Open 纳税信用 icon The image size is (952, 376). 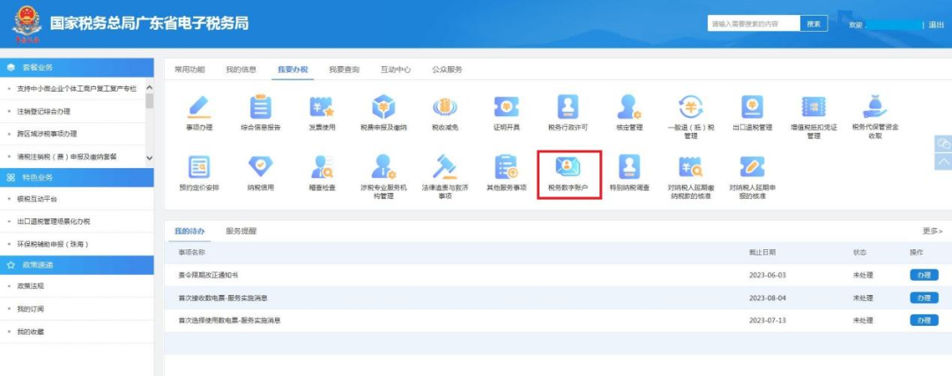click(x=260, y=166)
